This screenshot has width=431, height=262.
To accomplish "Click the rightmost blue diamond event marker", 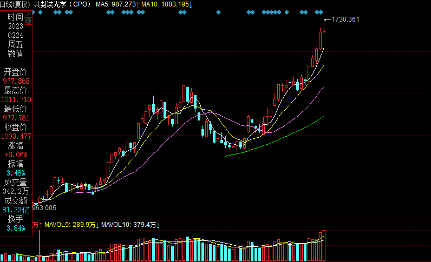I will [321, 12].
